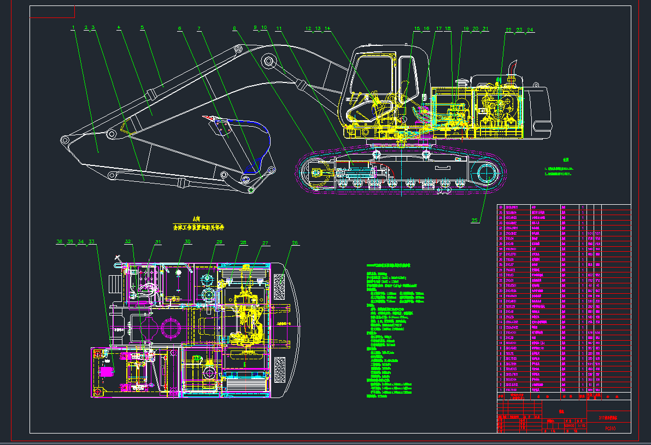Image resolution: width=651 pixels, height=445 pixels.
Task: Select callout number 30 label
Action: point(187,241)
